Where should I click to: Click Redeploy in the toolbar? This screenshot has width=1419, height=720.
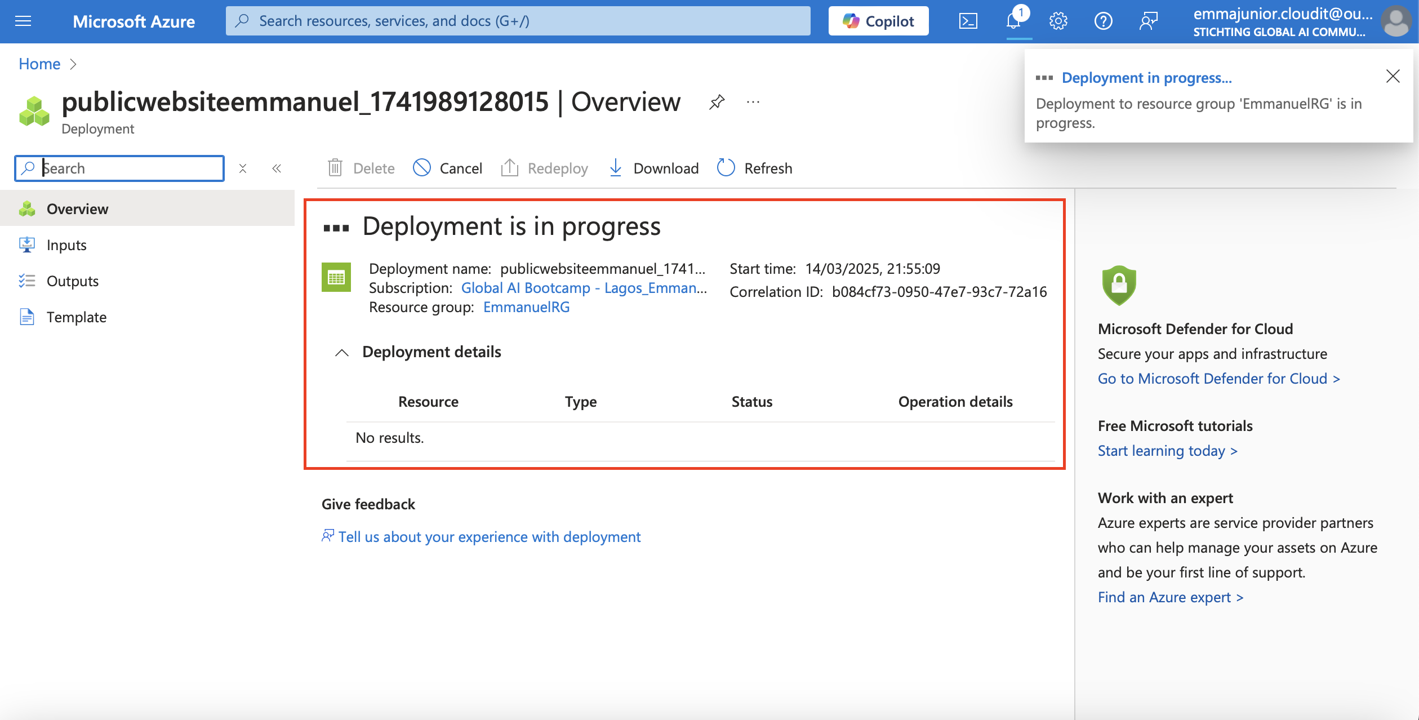coord(544,168)
